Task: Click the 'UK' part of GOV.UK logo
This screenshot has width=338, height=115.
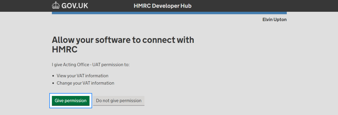Action: click(x=82, y=6)
